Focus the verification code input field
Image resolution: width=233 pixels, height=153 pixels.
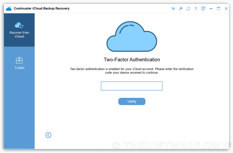131,86
